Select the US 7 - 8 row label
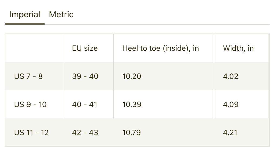 pyautogui.click(x=28, y=76)
